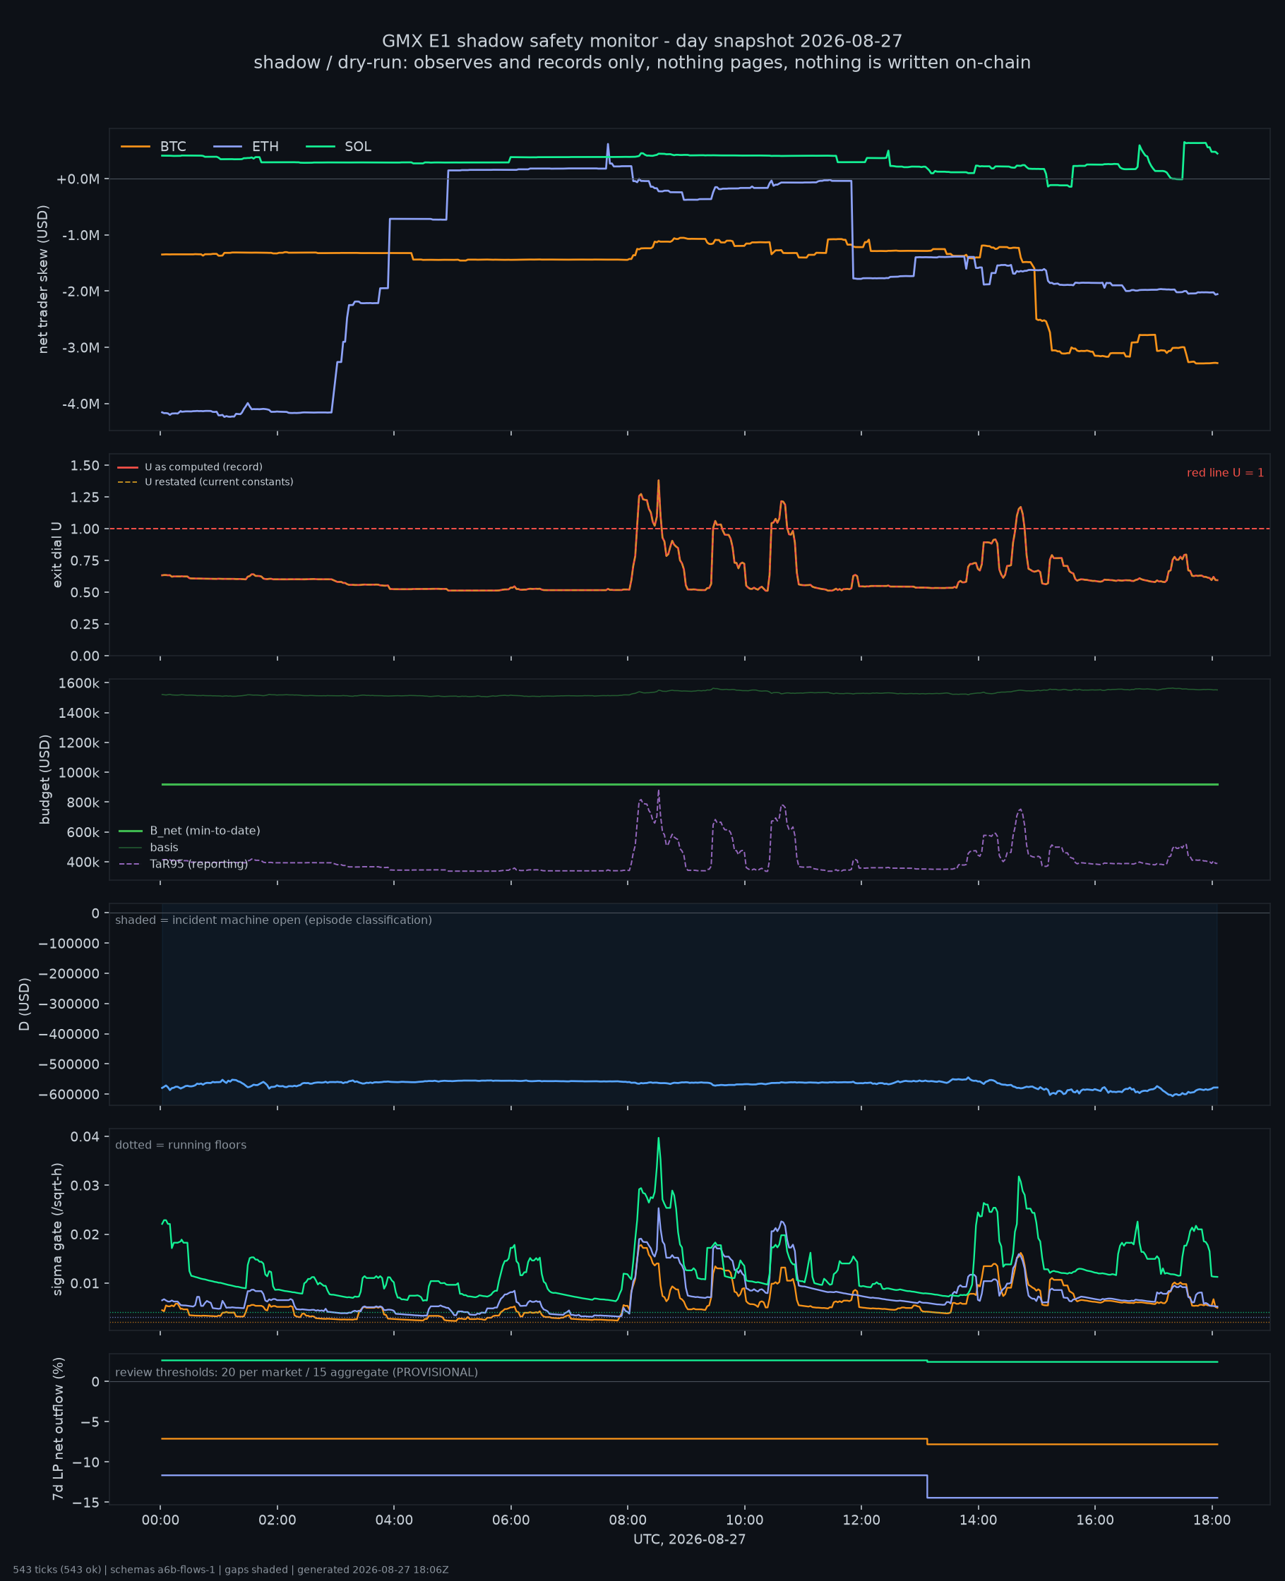Viewport: 1285px width, 1581px height.
Task: Click the ETH legend entry
Action: click(246, 147)
